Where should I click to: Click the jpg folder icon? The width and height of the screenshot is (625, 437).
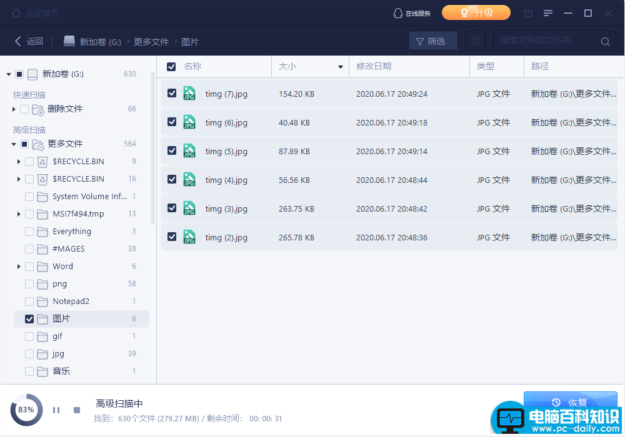[x=42, y=354]
